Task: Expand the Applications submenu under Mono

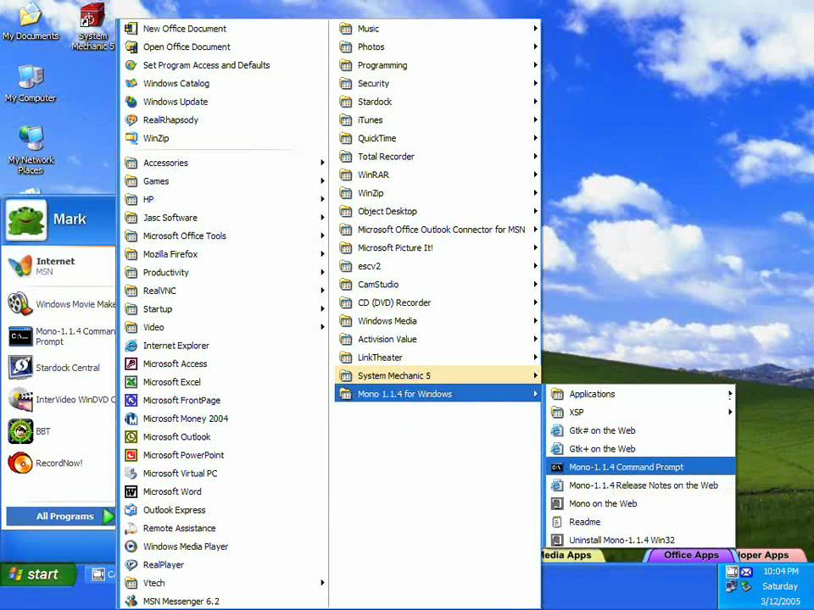Action: click(641, 394)
